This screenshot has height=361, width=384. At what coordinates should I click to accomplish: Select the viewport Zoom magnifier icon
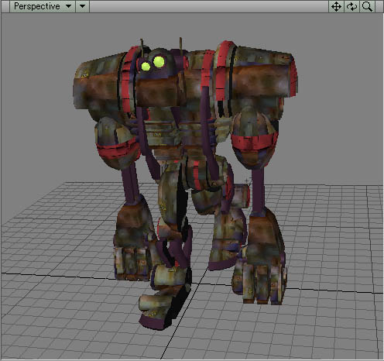tap(367, 6)
